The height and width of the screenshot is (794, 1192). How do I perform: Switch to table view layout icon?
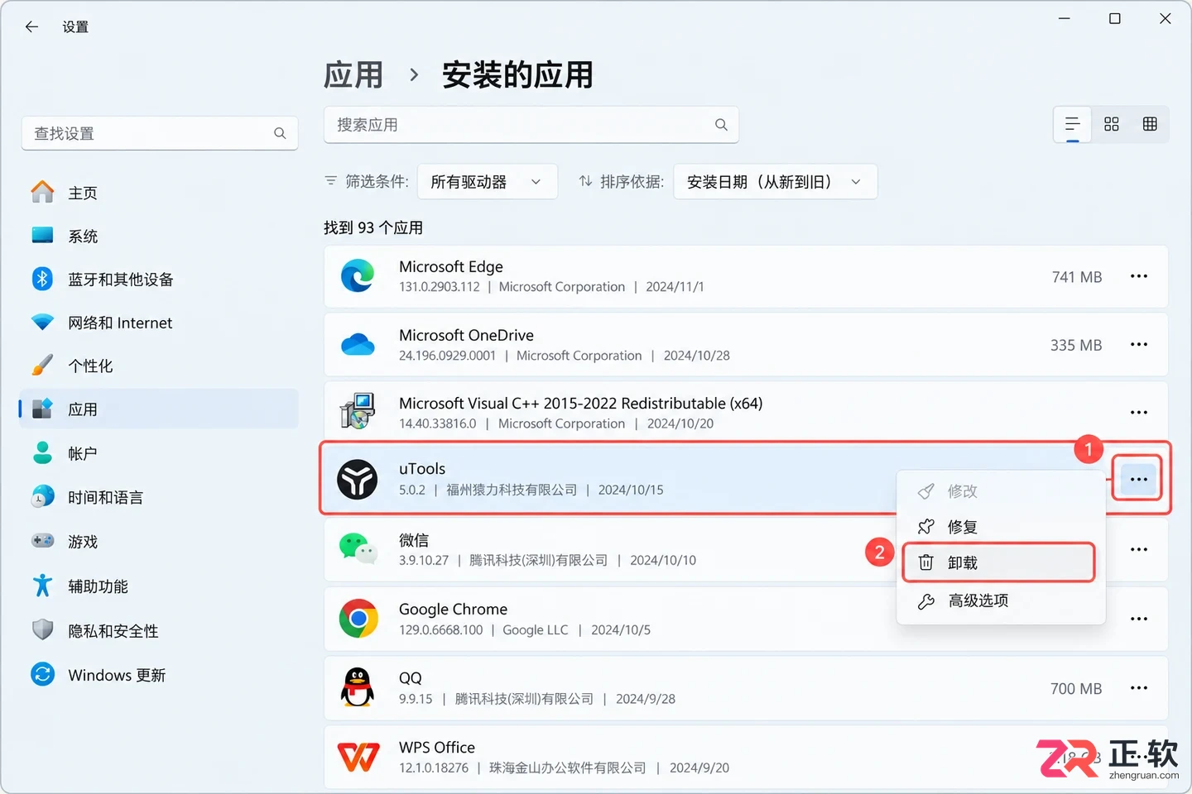point(1150,124)
